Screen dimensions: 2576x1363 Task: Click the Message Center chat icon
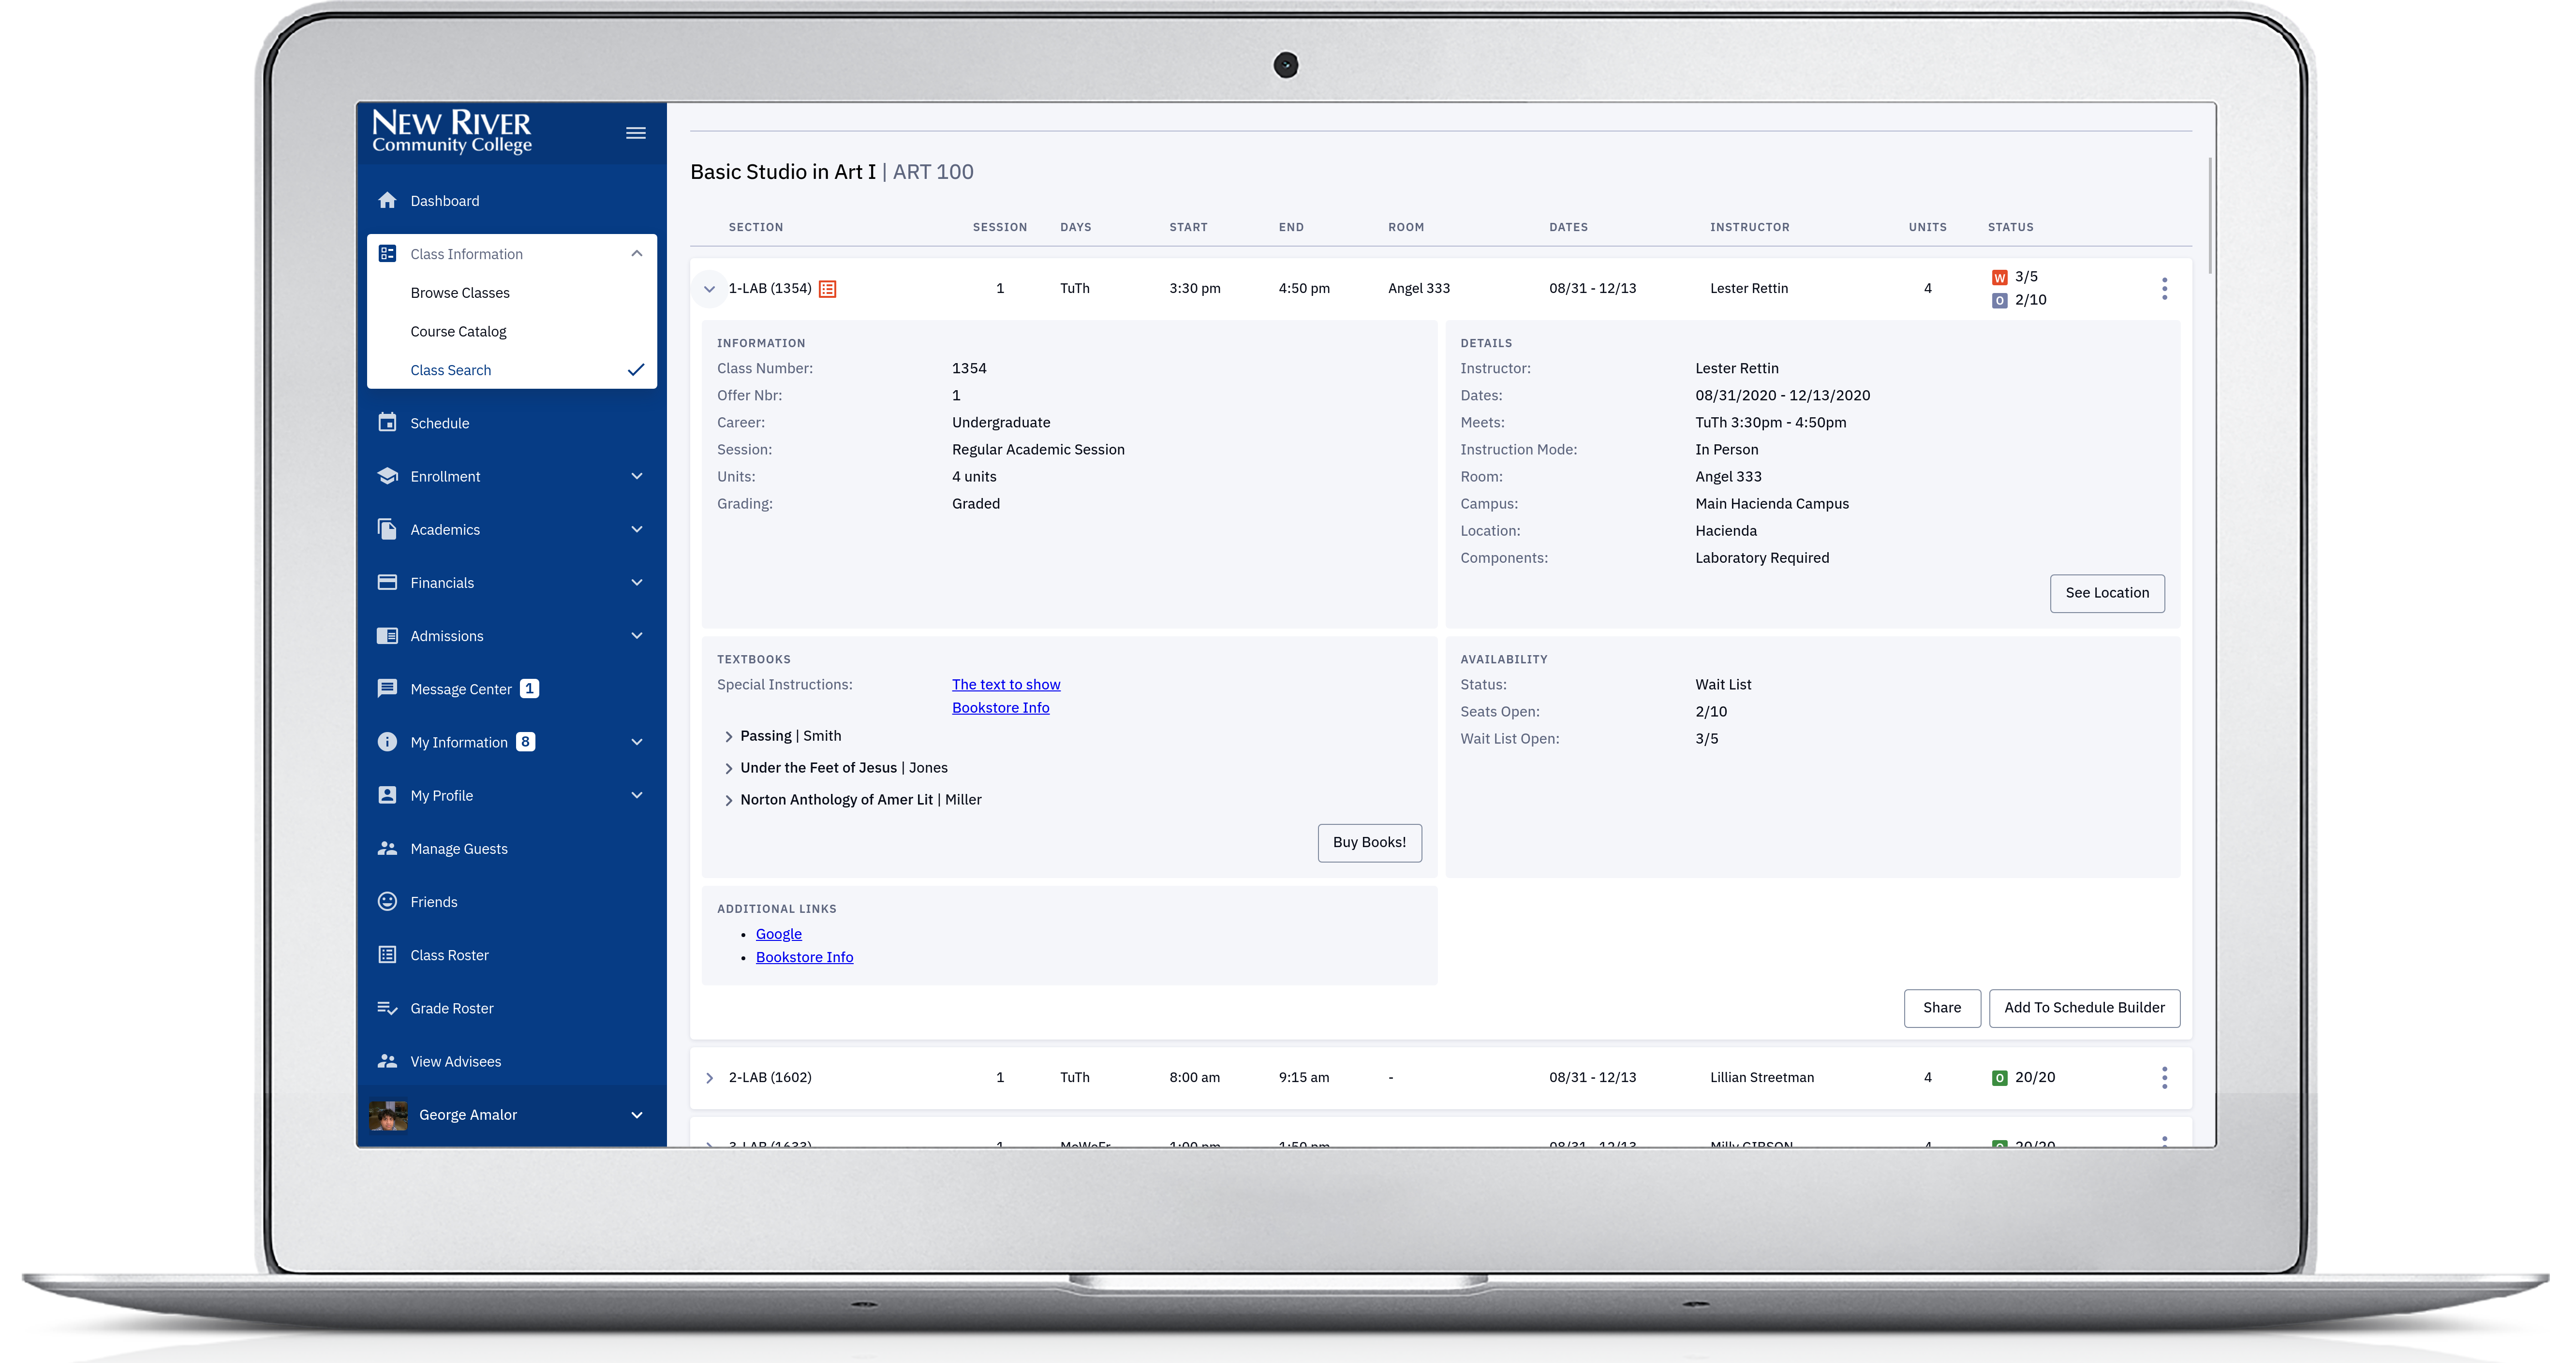pos(387,688)
